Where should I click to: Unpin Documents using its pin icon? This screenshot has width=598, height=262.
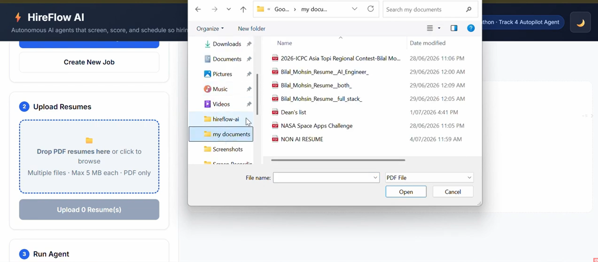249,59
